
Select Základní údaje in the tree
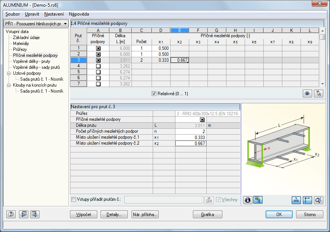point(26,38)
